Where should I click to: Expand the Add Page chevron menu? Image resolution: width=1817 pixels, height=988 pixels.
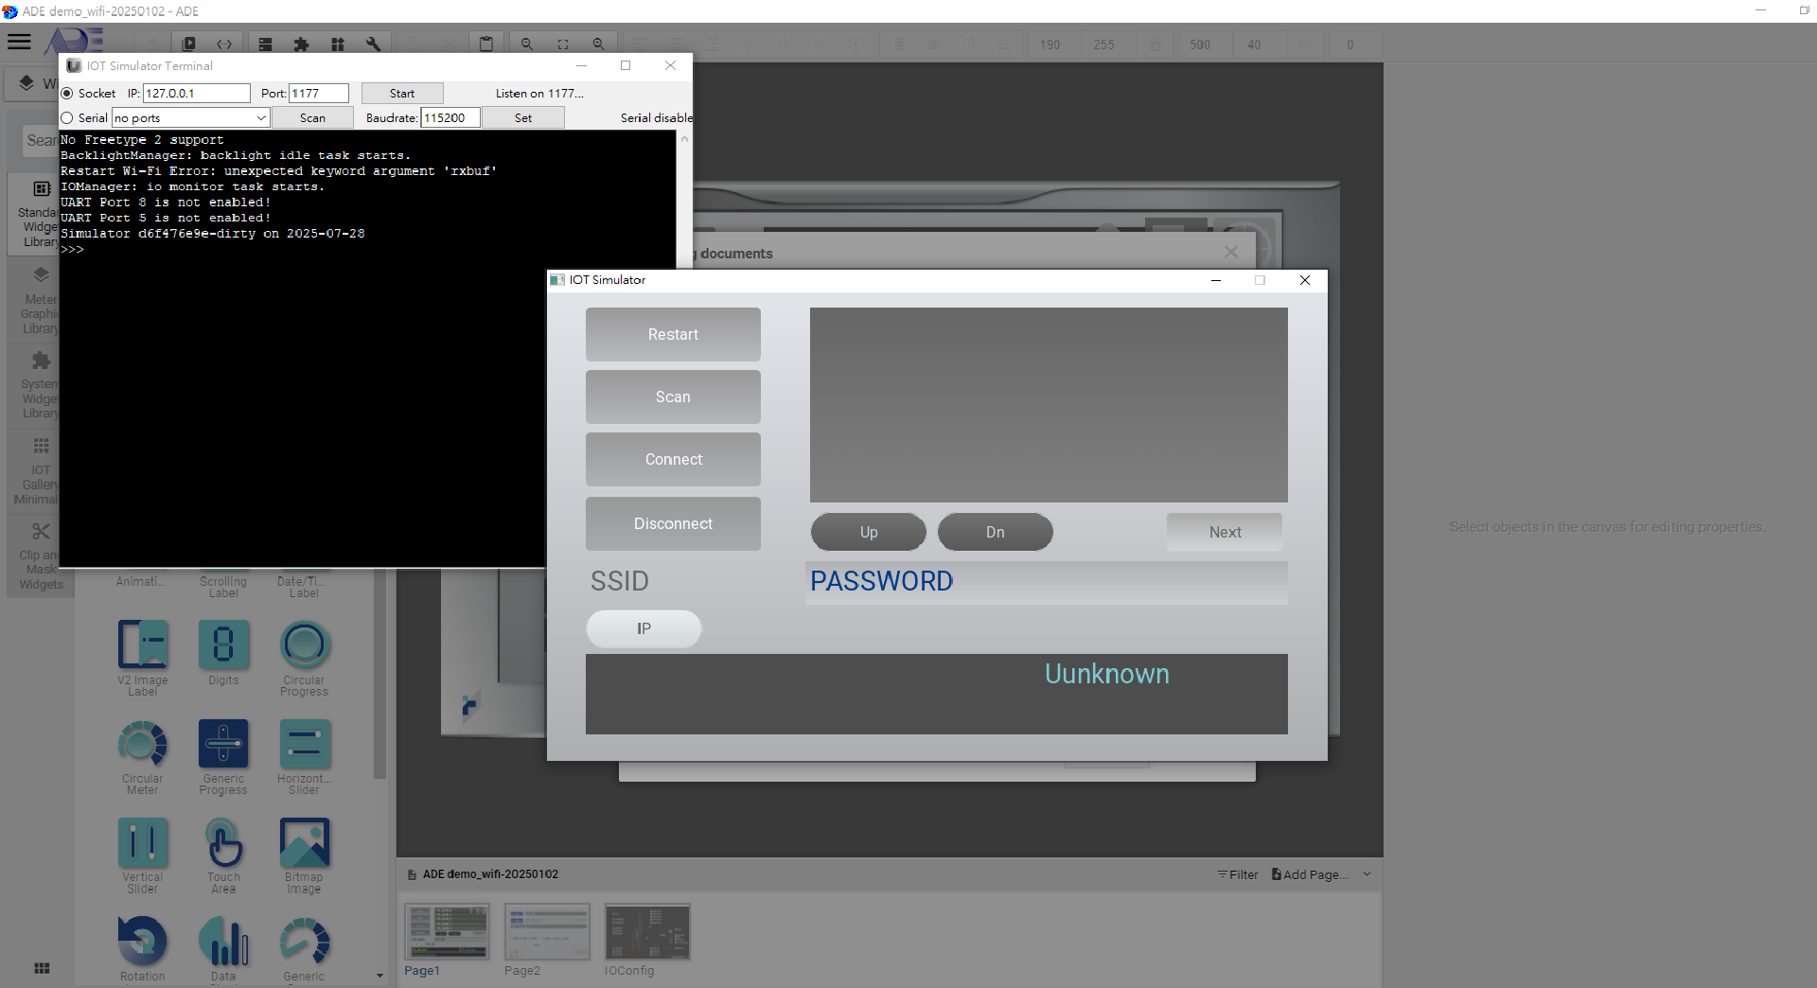click(1367, 874)
